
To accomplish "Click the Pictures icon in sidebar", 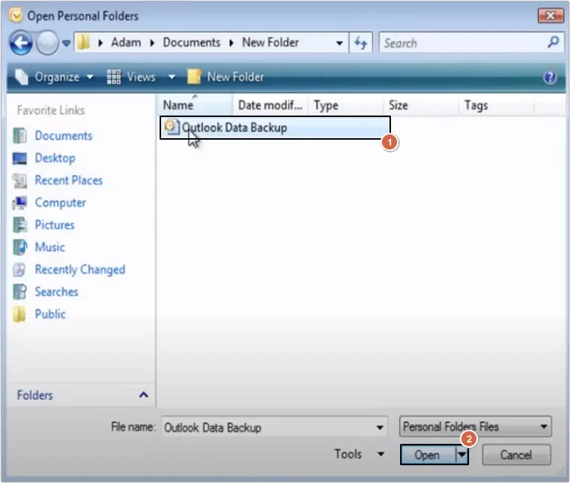I will pyautogui.click(x=20, y=225).
